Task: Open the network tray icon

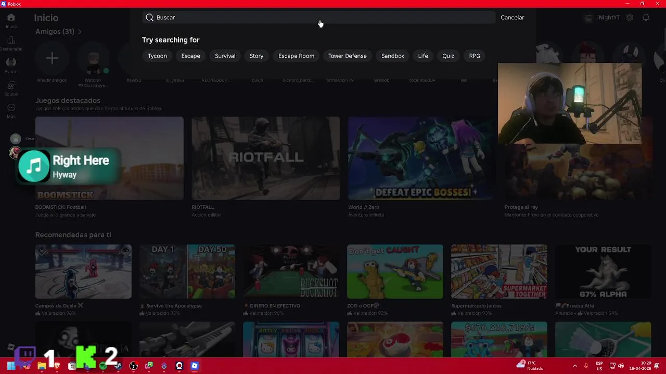Action: coord(613,366)
